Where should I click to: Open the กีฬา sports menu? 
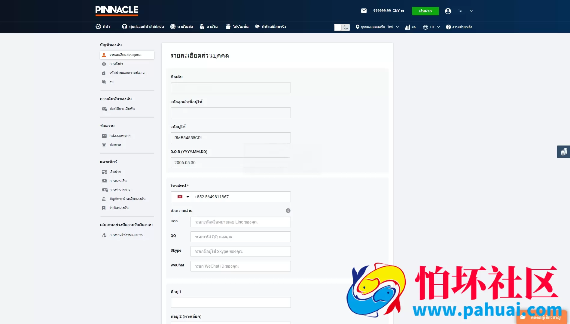[103, 27]
